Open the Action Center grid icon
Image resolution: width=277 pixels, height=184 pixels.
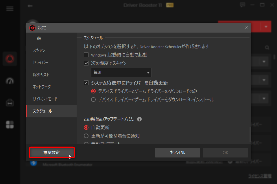tap(10, 125)
